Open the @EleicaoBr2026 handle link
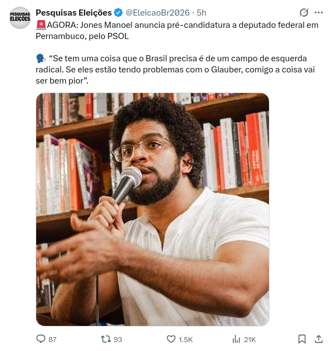The width and height of the screenshot is (333, 351). 158,13
